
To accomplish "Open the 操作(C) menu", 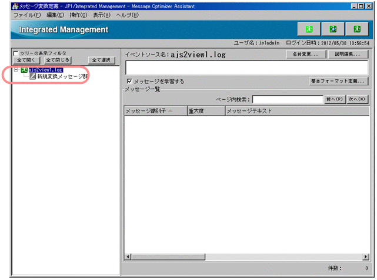I will pos(78,15).
